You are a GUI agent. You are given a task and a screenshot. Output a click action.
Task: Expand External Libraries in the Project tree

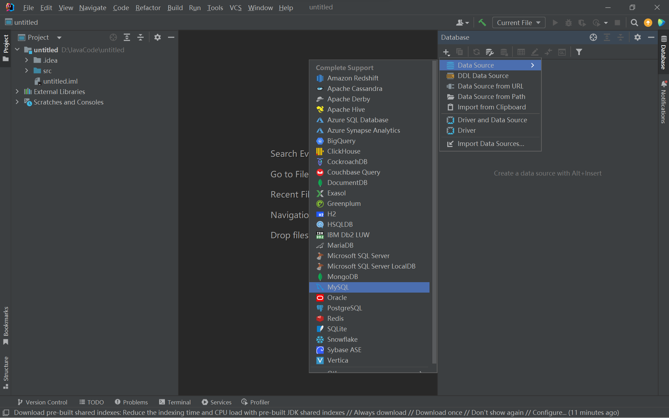pos(17,91)
